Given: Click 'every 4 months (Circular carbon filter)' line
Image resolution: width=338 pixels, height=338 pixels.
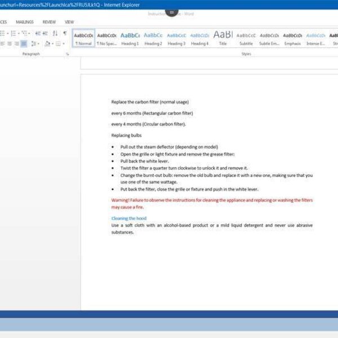Looking at the screenshot, I should click(x=149, y=124).
